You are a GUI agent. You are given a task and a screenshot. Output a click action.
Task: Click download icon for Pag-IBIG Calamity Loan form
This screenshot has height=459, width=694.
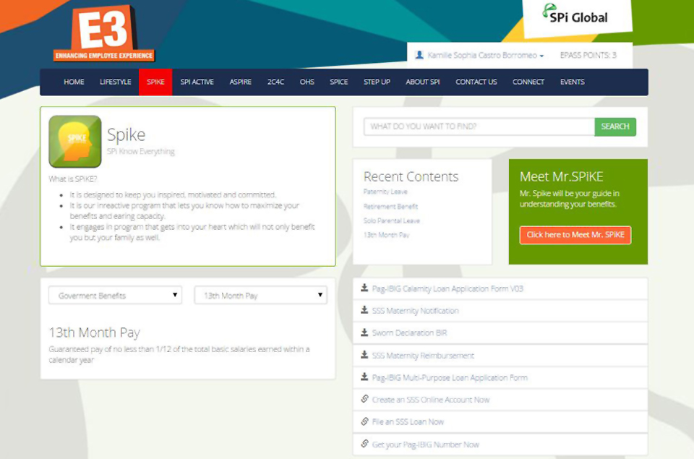coord(365,288)
